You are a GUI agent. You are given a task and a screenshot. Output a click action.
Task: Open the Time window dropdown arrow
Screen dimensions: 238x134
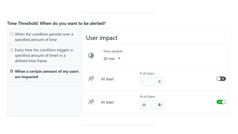[119, 58]
